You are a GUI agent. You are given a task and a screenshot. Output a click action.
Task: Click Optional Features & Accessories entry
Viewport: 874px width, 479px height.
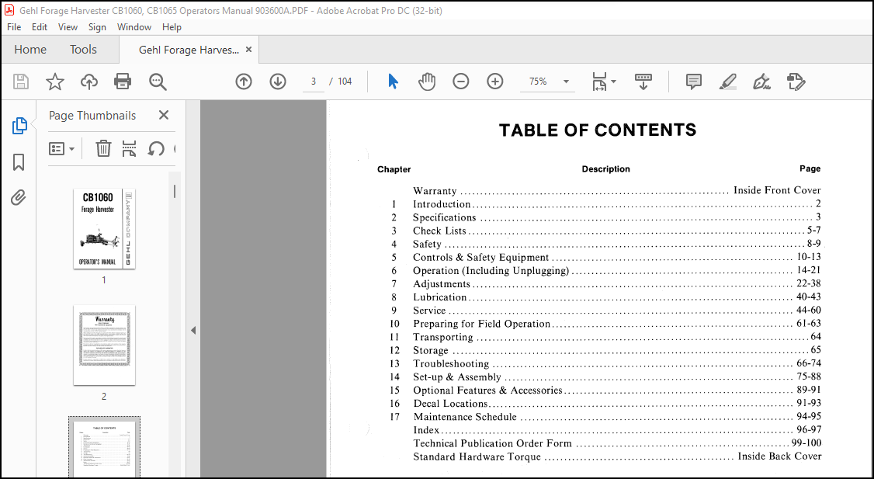pyautogui.click(x=487, y=390)
